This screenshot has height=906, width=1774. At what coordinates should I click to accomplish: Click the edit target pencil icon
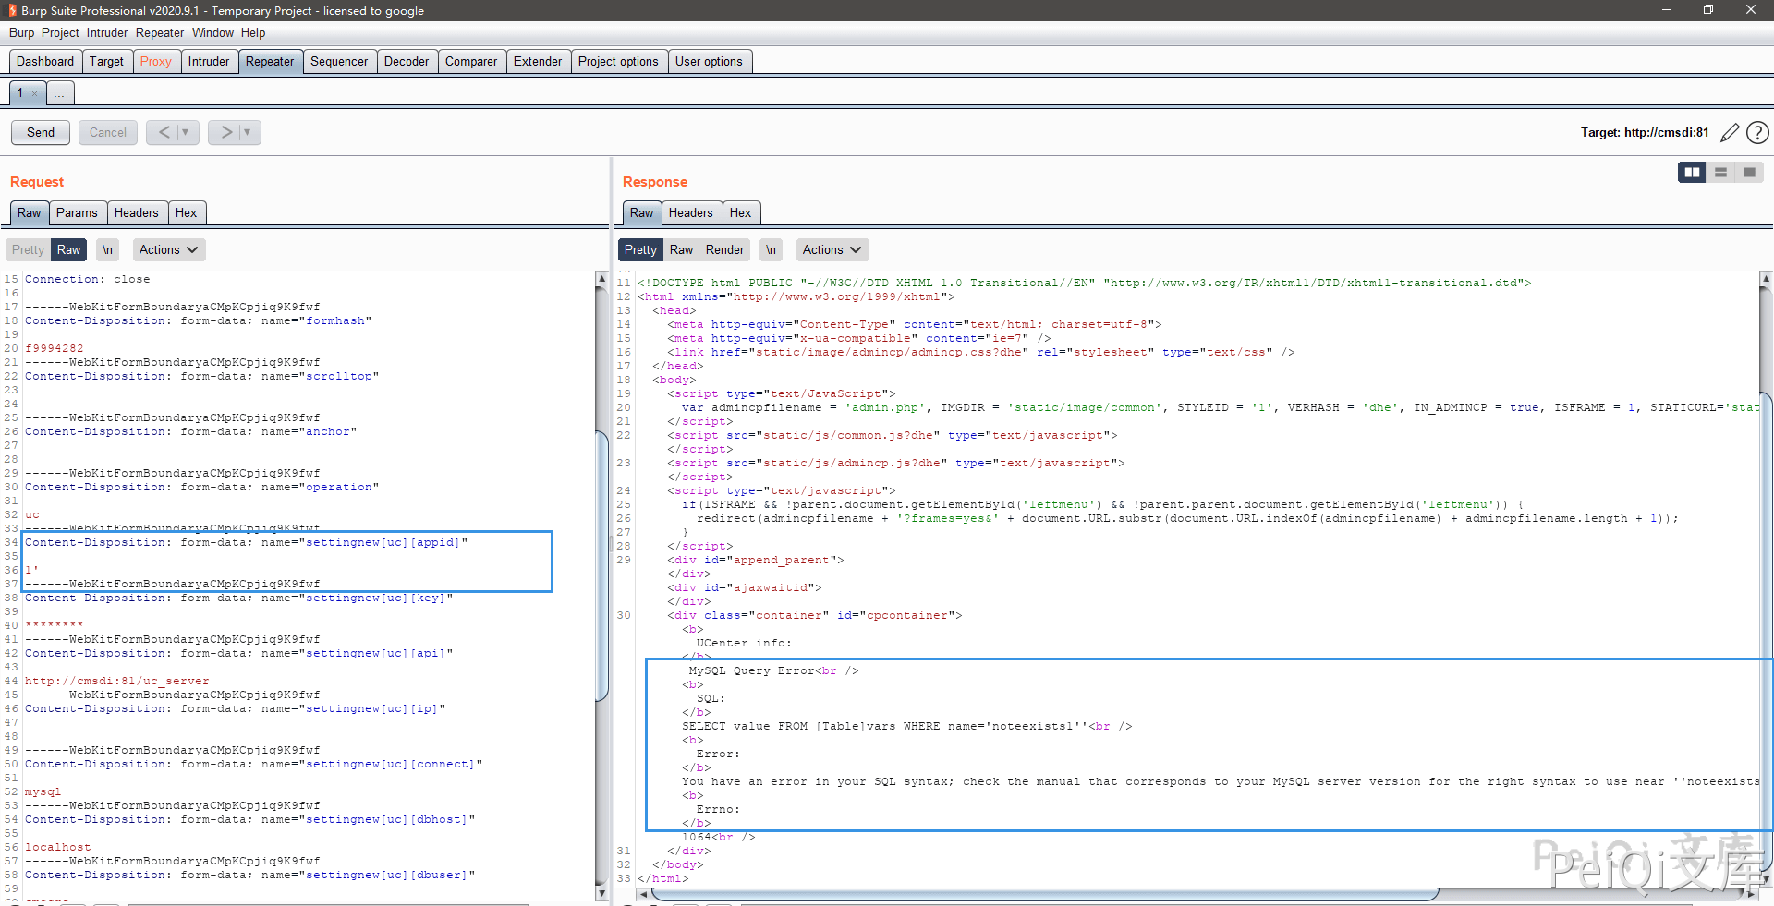[1730, 133]
